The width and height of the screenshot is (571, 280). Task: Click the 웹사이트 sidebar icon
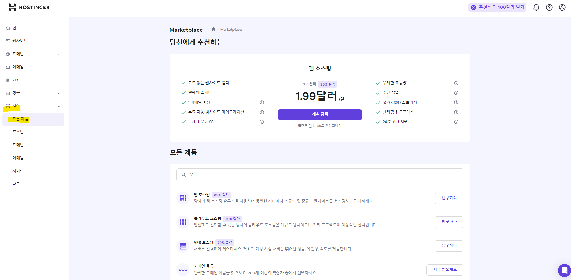pos(8,41)
